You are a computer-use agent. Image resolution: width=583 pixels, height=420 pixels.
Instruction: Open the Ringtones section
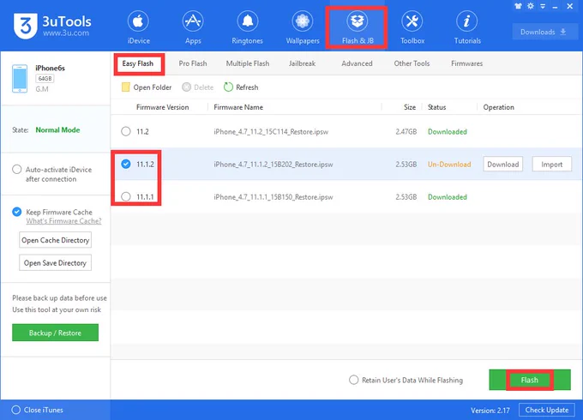(247, 27)
